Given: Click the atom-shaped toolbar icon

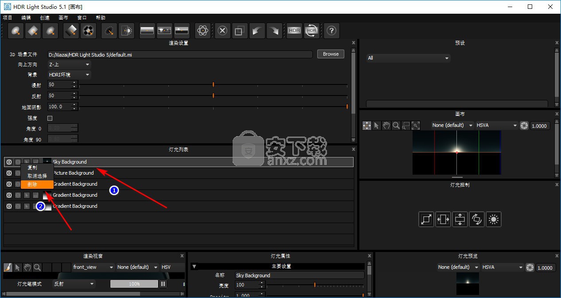Looking at the screenshot, I should coord(203,31).
